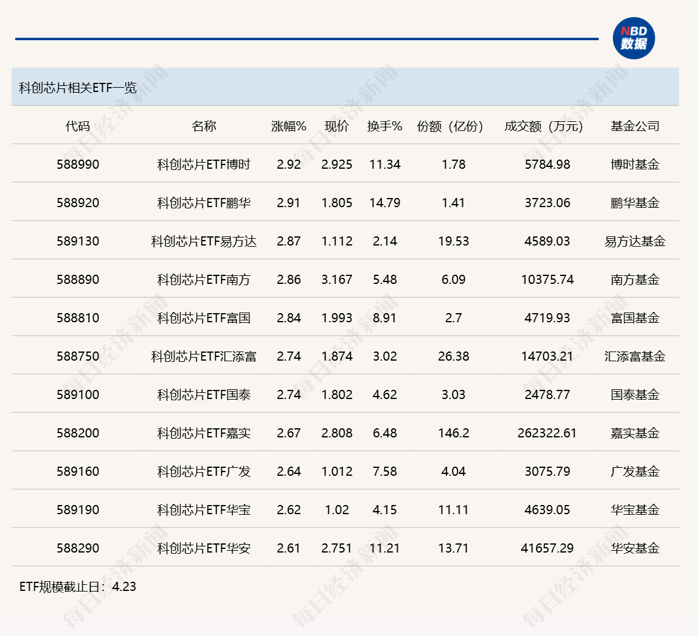Select the 代码 column header
This screenshot has height=636, width=698.
76,127
